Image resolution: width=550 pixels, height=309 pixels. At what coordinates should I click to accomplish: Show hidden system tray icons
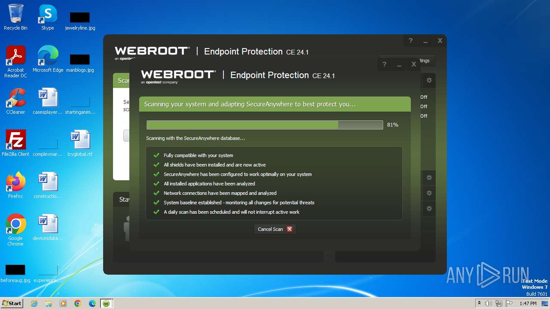pos(479,303)
